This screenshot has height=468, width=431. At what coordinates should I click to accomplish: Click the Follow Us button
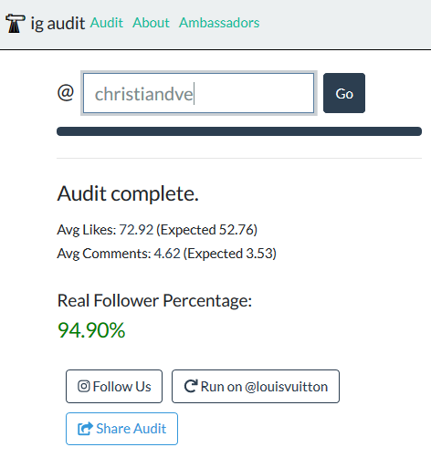[114, 387]
